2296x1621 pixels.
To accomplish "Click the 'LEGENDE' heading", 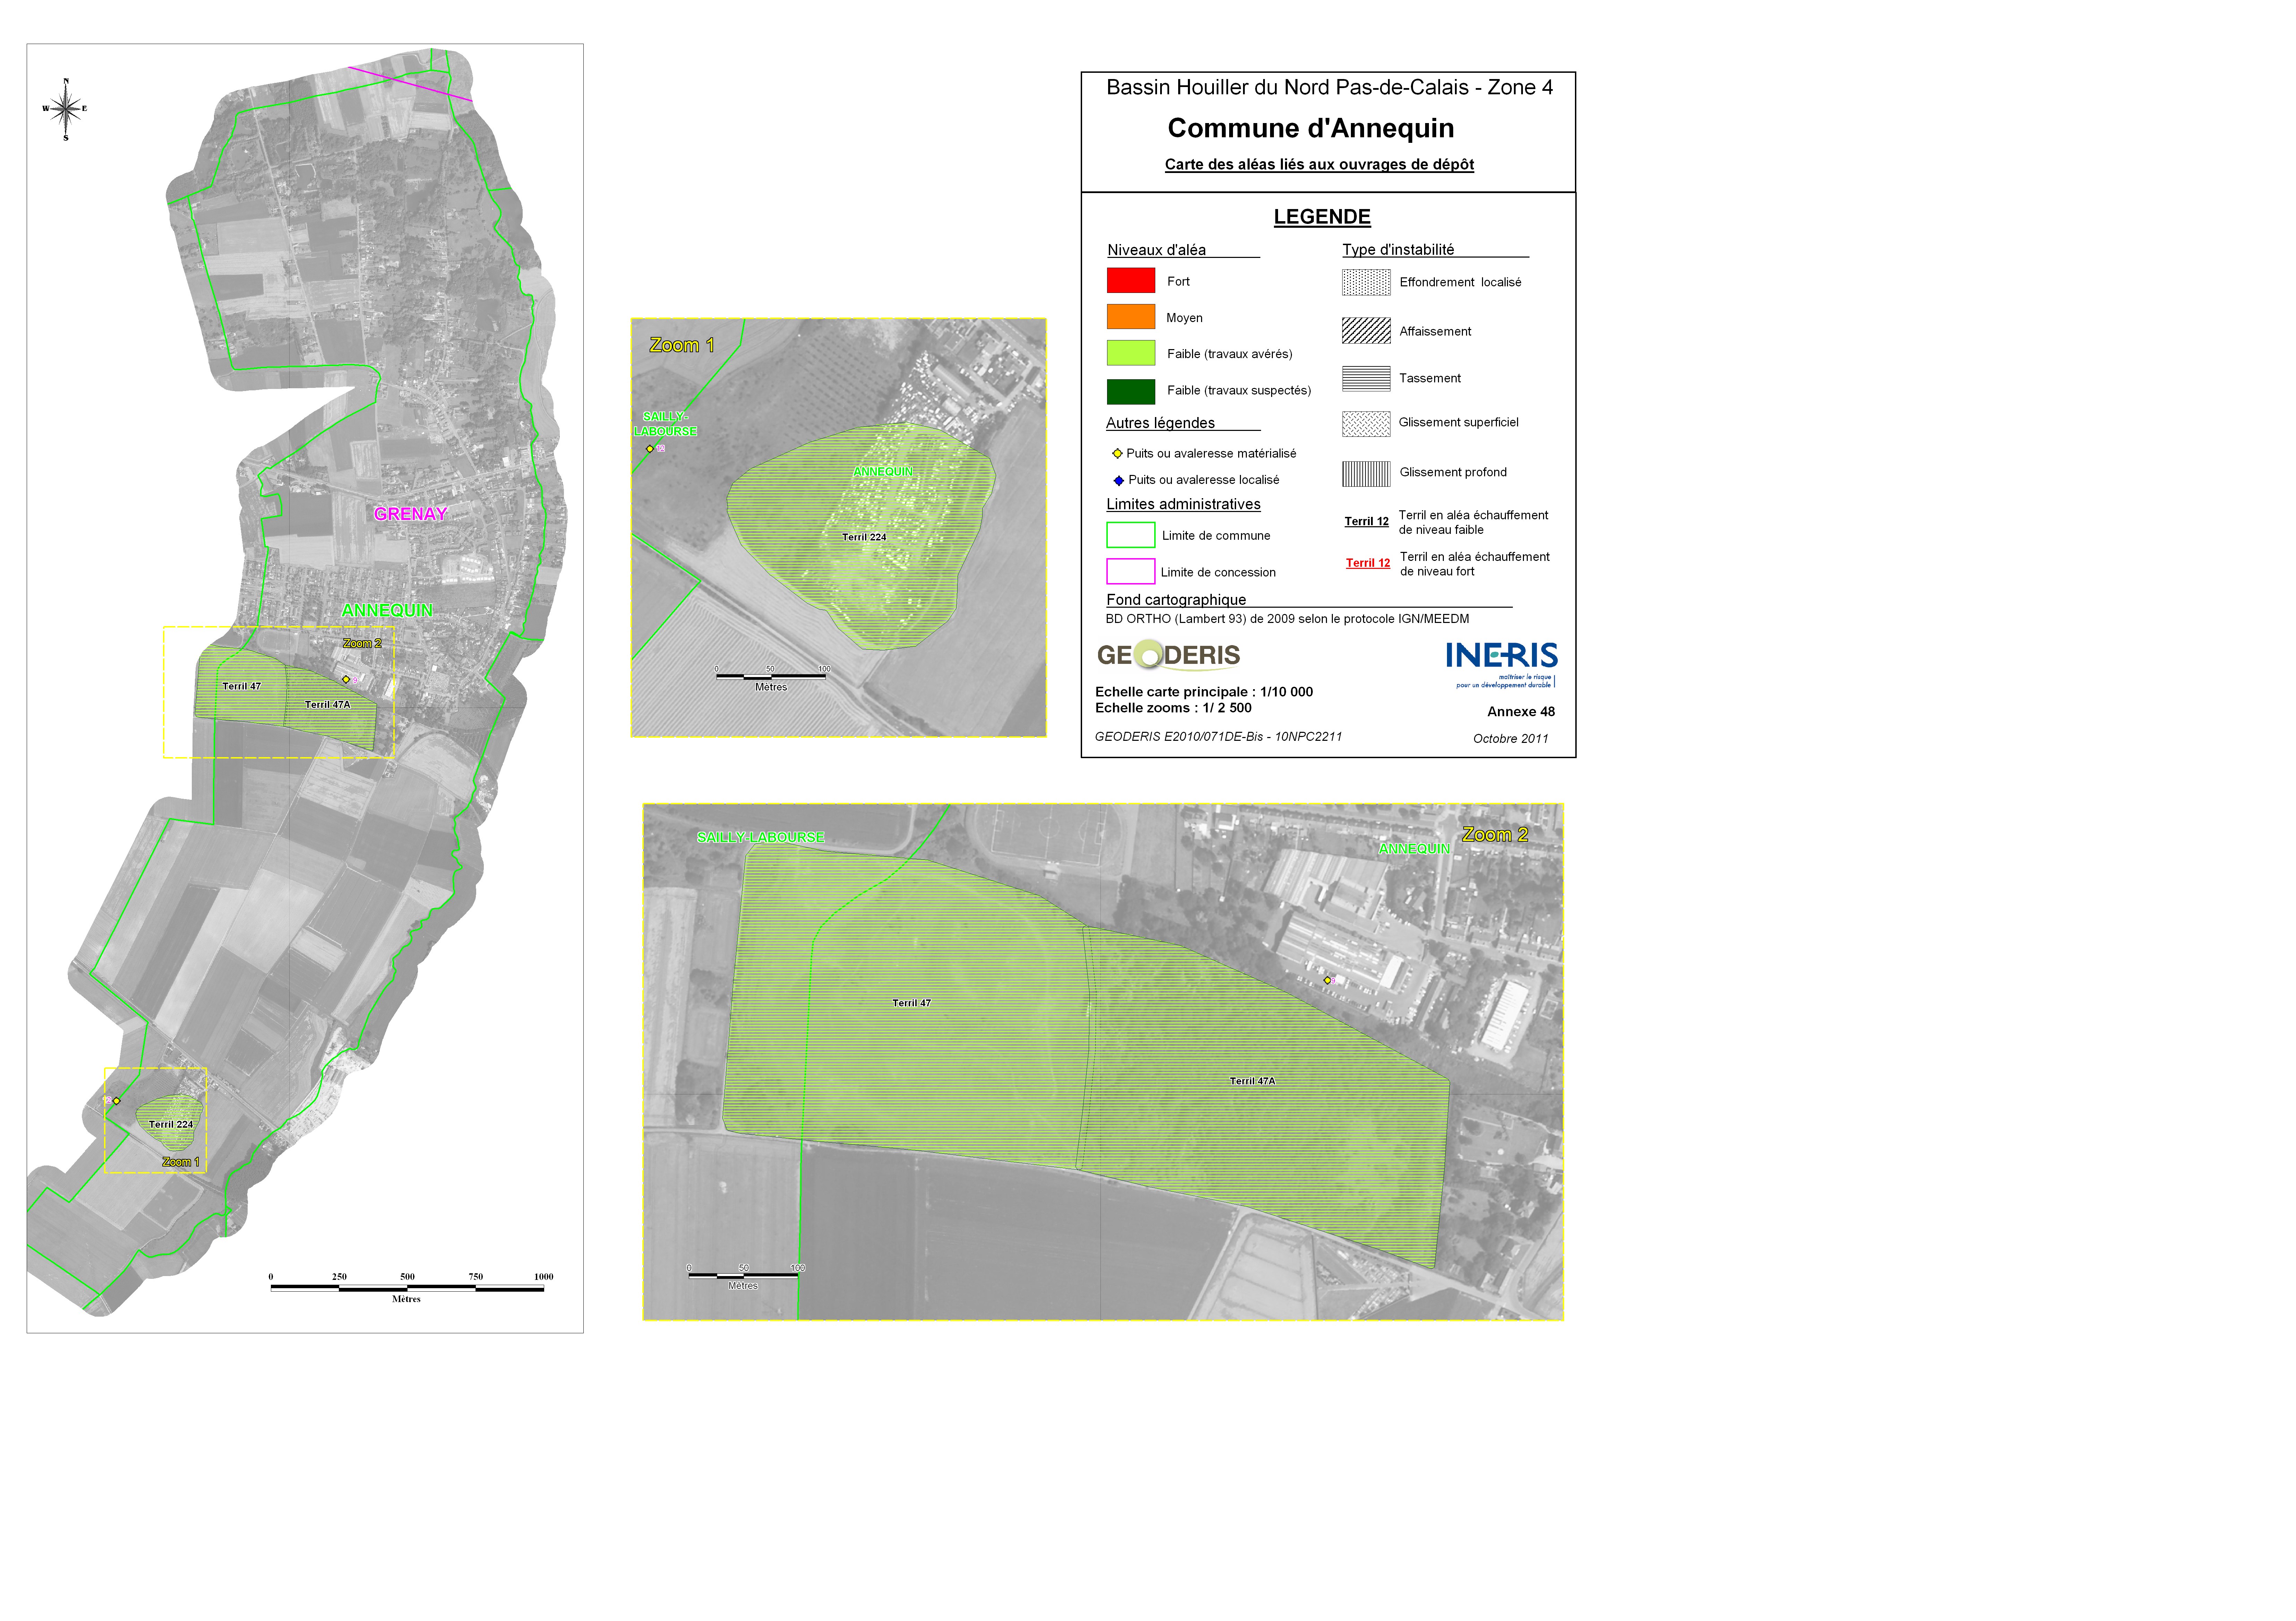I will [x=1322, y=217].
